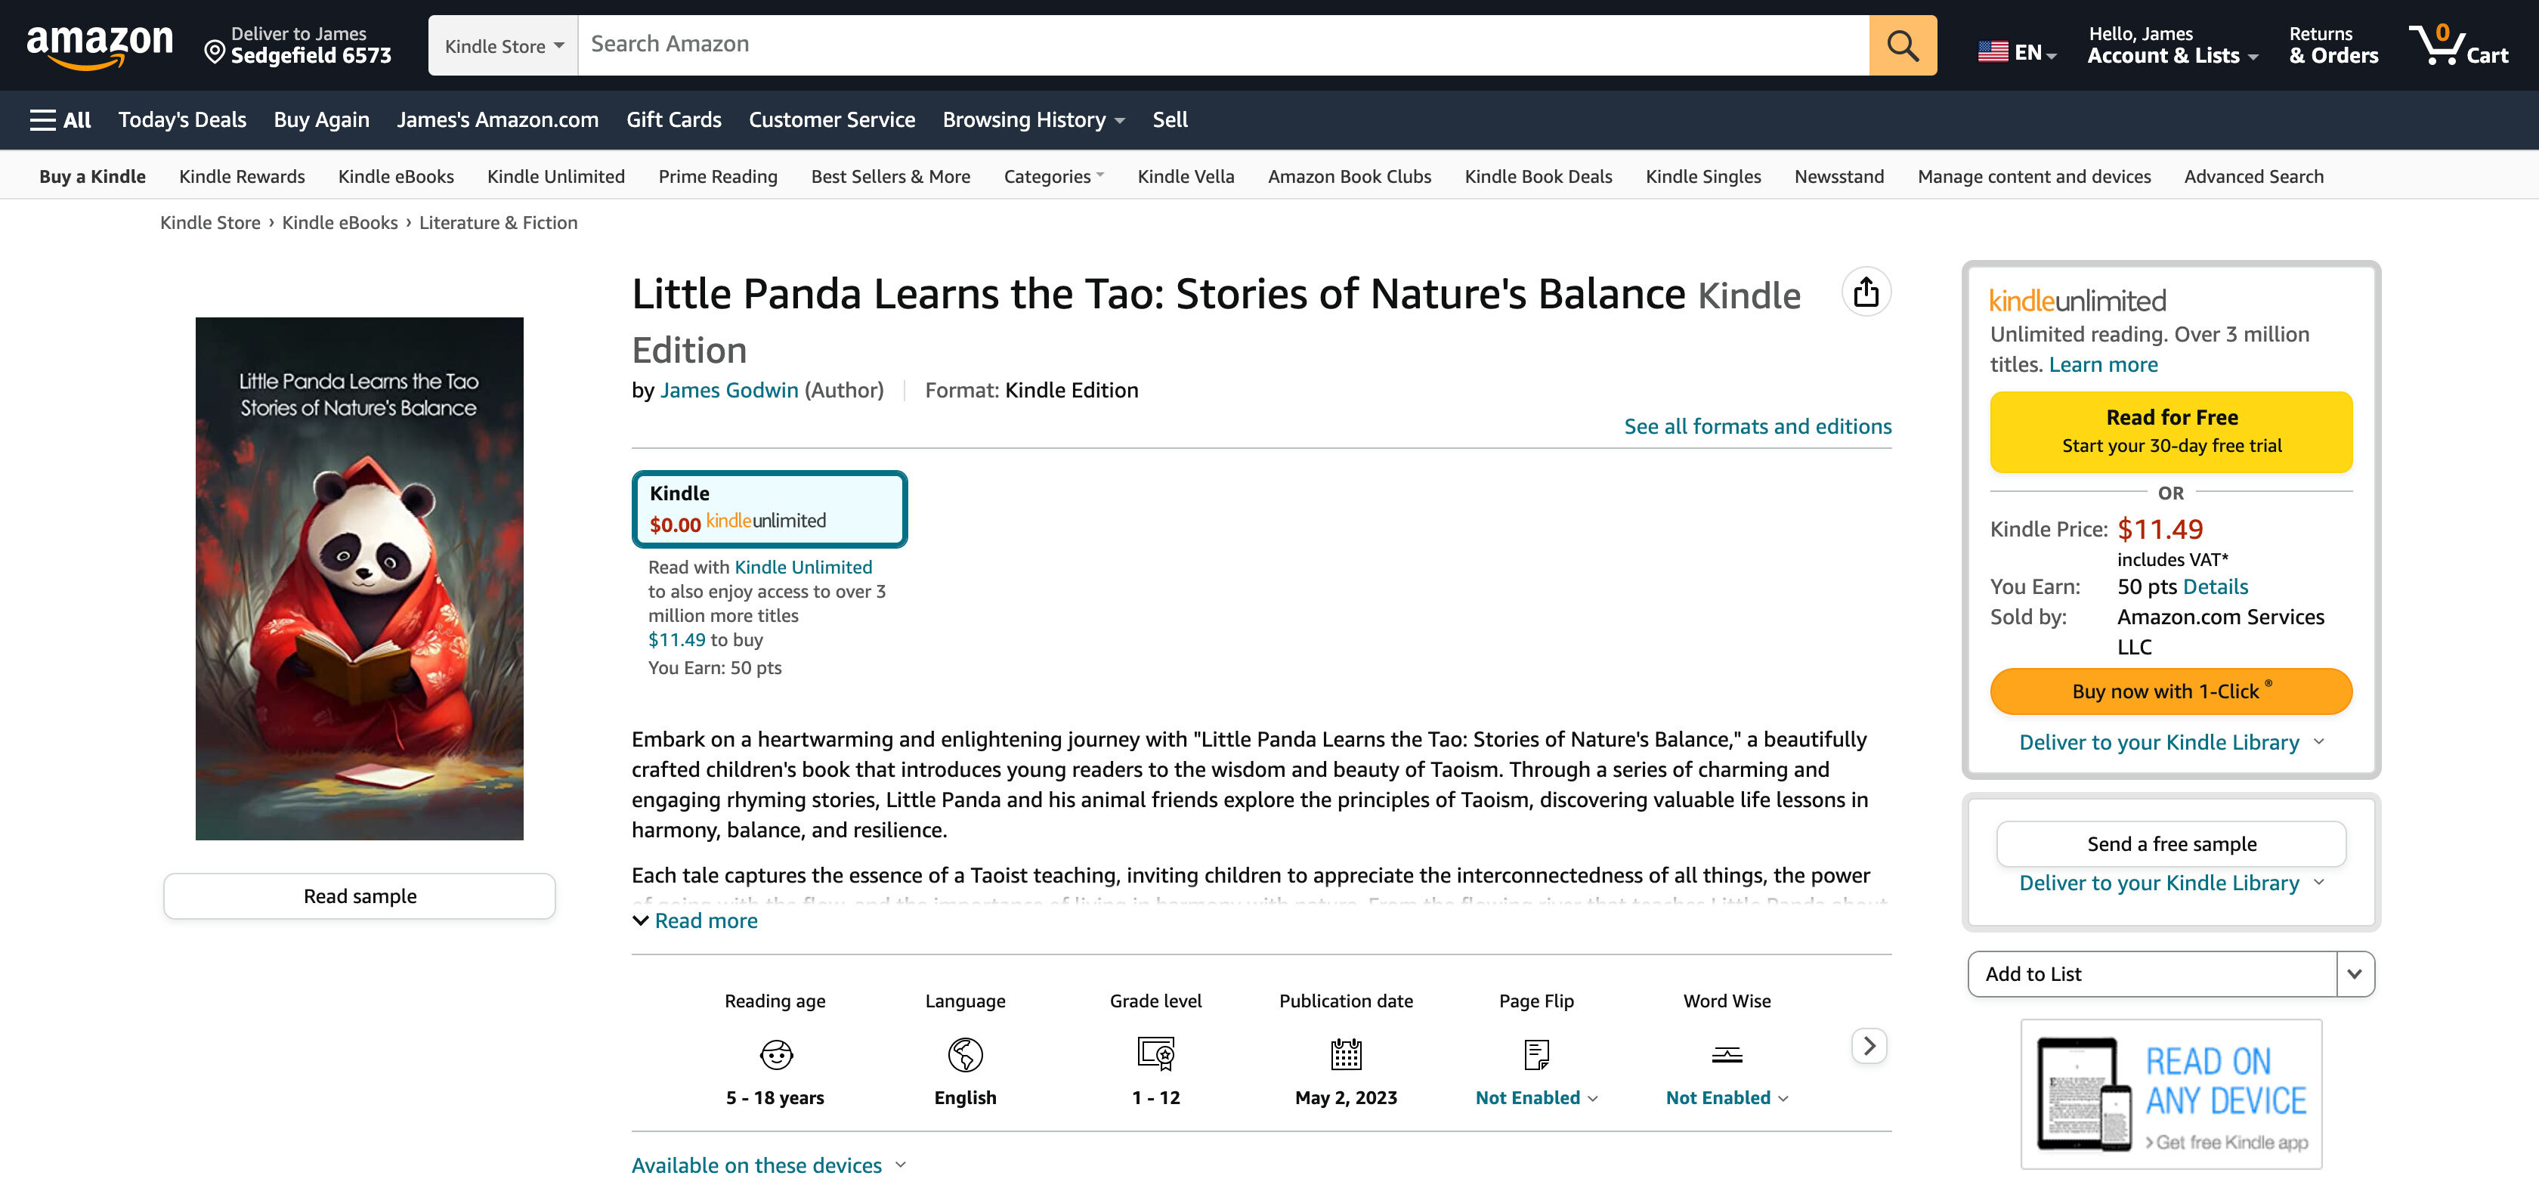Image resolution: width=2539 pixels, height=1191 pixels.
Task: Click Kindle Store breadcrumb
Action: pos(210,223)
